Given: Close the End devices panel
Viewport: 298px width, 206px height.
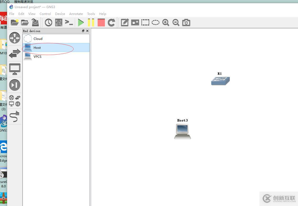Looking at the screenshot, I should click(x=87, y=31).
